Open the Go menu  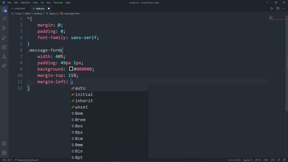coord(42,3)
